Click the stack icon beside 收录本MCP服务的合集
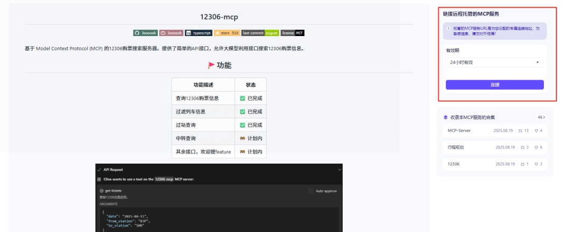 point(446,117)
